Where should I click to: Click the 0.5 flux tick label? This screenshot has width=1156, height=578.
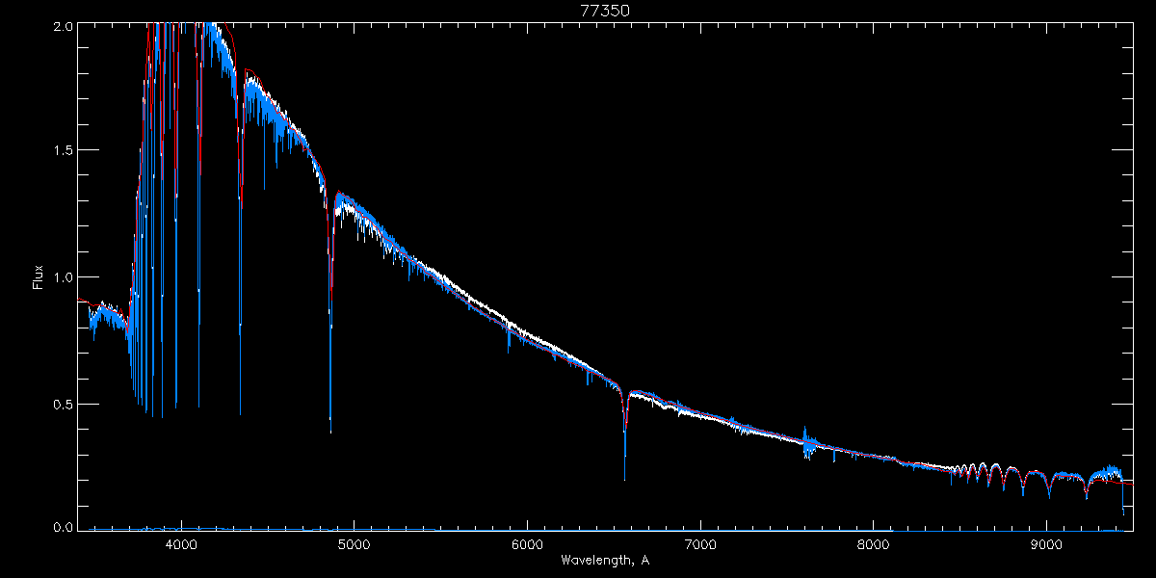[62, 405]
